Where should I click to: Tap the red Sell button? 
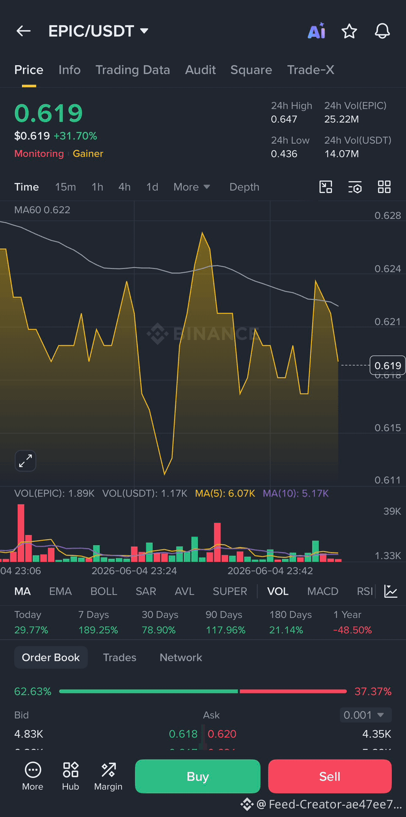pyautogui.click(x=330, y=776)
